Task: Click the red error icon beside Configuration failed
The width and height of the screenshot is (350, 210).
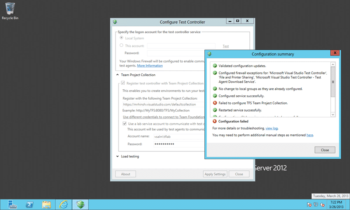Action: pos(214,121)
